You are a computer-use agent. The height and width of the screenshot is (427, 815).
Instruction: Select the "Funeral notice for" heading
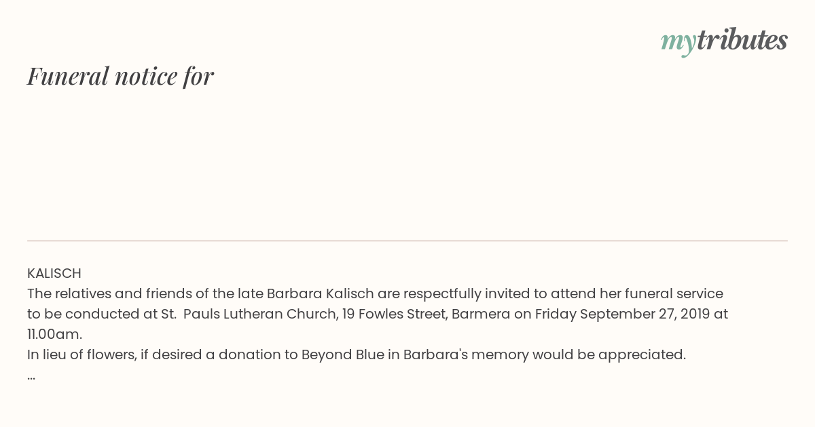click(120, 76)
